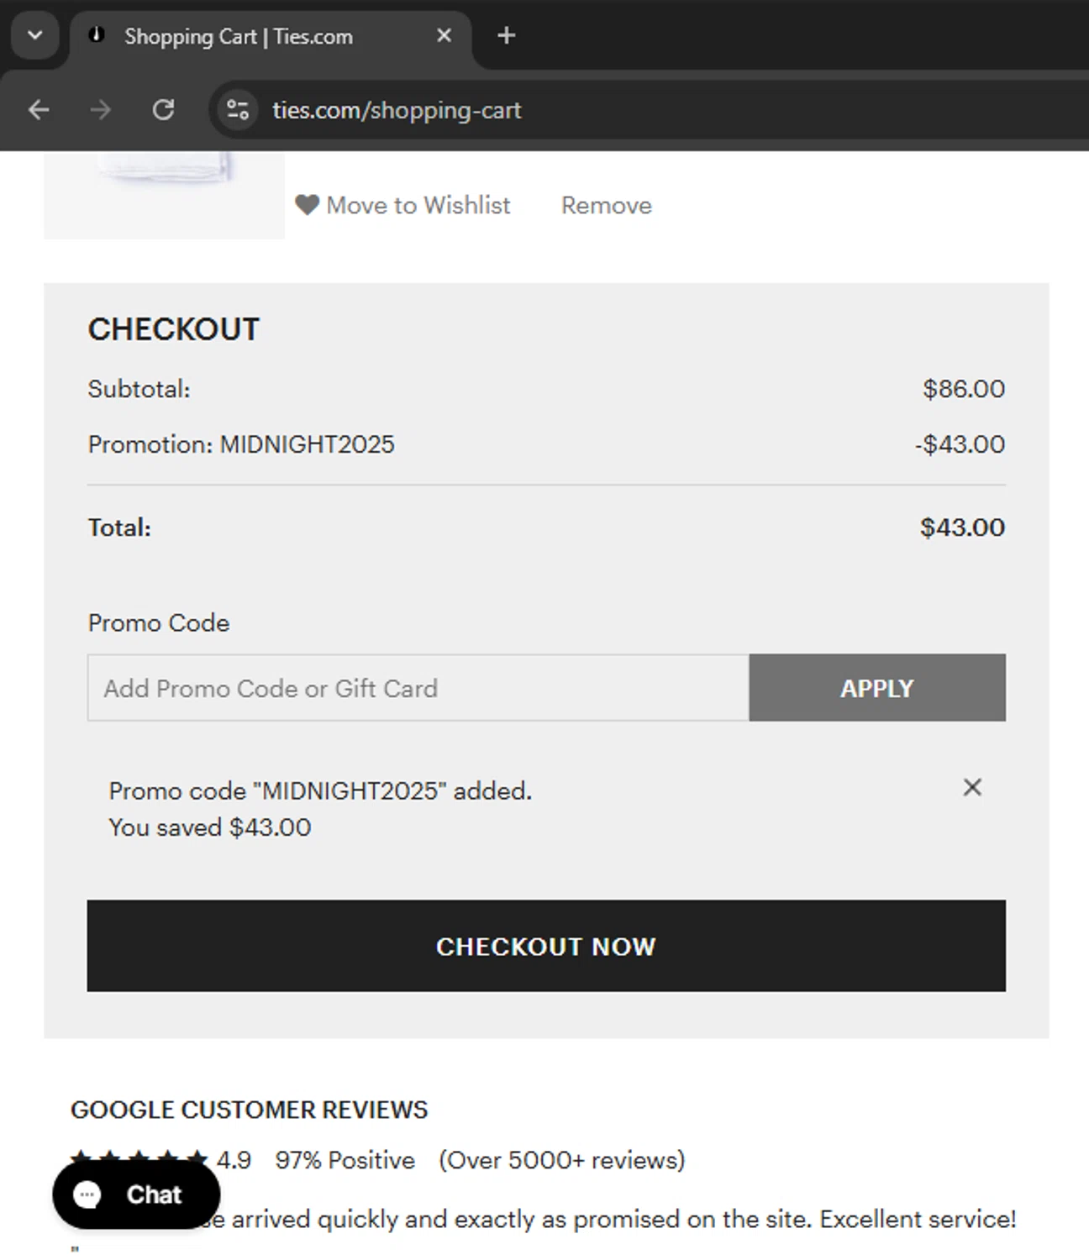View site information for ties.com
The image size is (1089, 1260).
click(x=238, y=110)
